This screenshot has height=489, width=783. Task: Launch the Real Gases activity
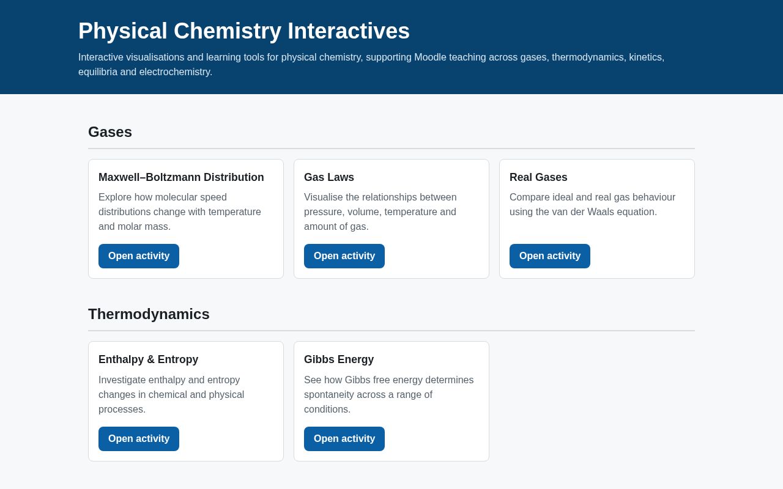point(550,256)
